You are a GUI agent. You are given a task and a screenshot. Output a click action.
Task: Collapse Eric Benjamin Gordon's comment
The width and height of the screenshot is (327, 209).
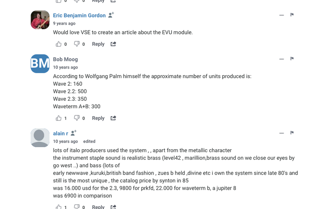pyautogui.click(x=282, y=15)
